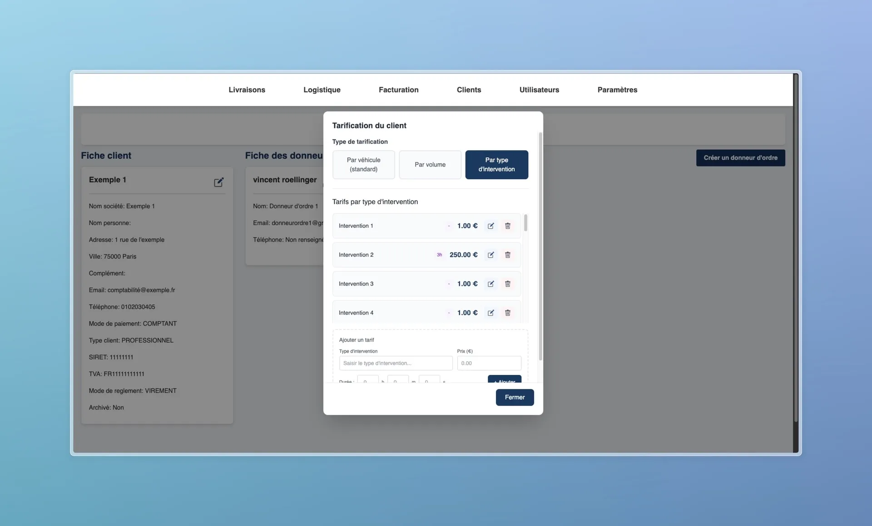Select Par volume pricing type
The height and width of the screenshot is (526, 872).
430,165
